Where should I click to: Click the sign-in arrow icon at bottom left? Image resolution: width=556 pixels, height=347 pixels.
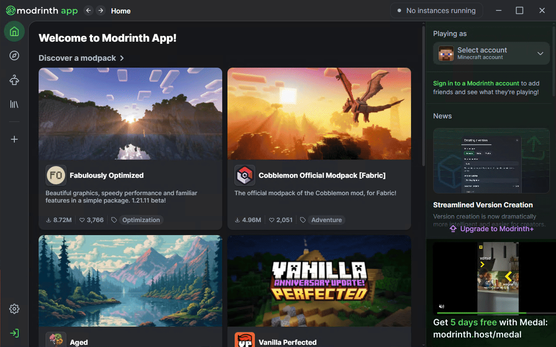coord(14,333)
